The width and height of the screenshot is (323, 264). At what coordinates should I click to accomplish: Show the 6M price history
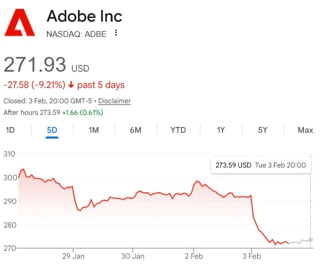(136, 130)
